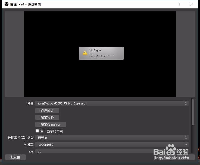This screenshot has width=200, height=165.
Task: Click the FPS field showing 30
Action: 112,151
